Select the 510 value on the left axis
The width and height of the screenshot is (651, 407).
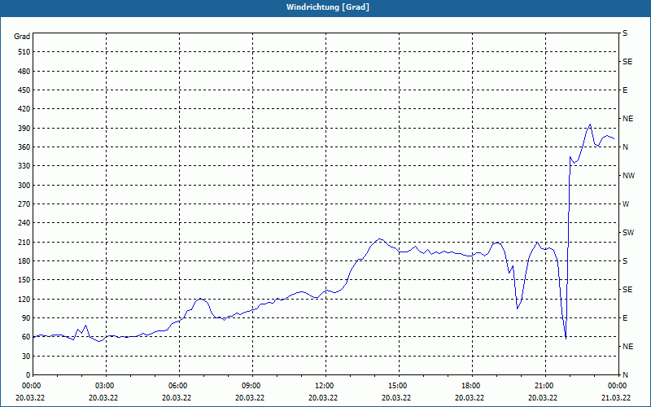pyautogui.click(x=24, y=52)
